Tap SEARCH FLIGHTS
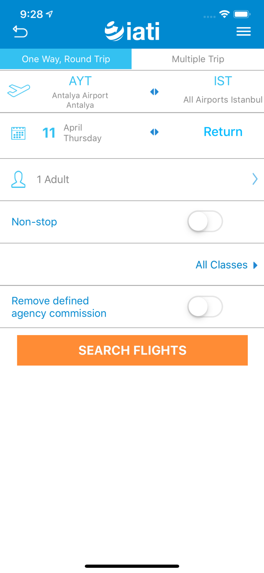Image resolution: width=264 pixels, height=573 pixels. 132,350
